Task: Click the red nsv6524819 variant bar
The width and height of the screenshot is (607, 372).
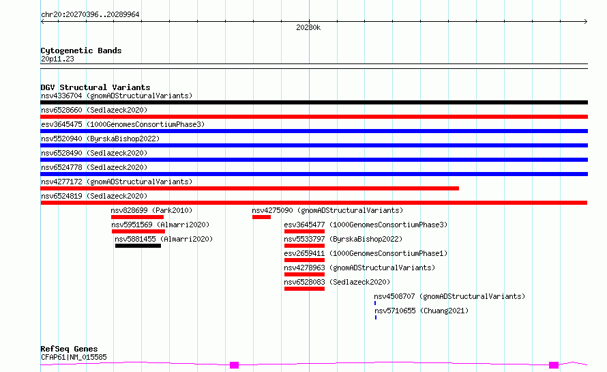Action: tap(314, 203)
